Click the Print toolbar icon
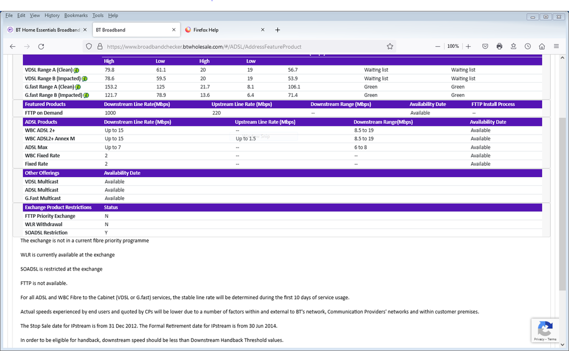 pos(500,46)
